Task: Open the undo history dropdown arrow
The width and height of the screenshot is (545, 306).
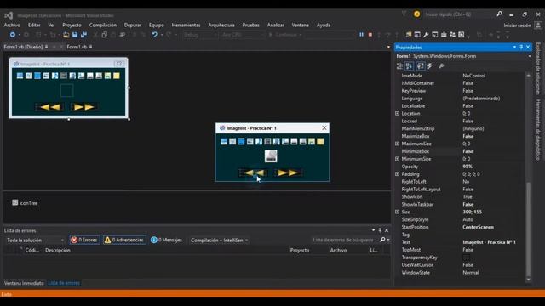Action: 162,35
